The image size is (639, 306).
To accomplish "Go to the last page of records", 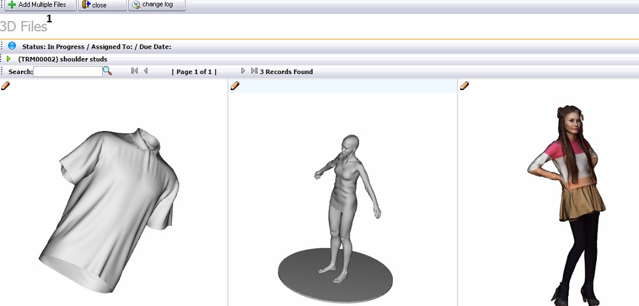I will 254,71.
